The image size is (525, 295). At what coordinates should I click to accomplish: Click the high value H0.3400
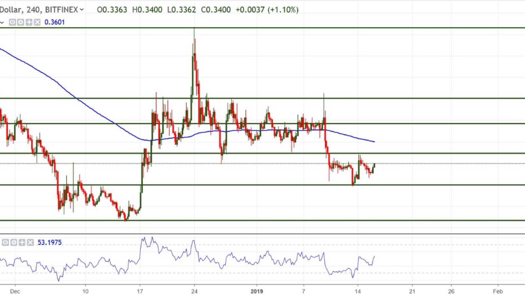click(147, 10)
